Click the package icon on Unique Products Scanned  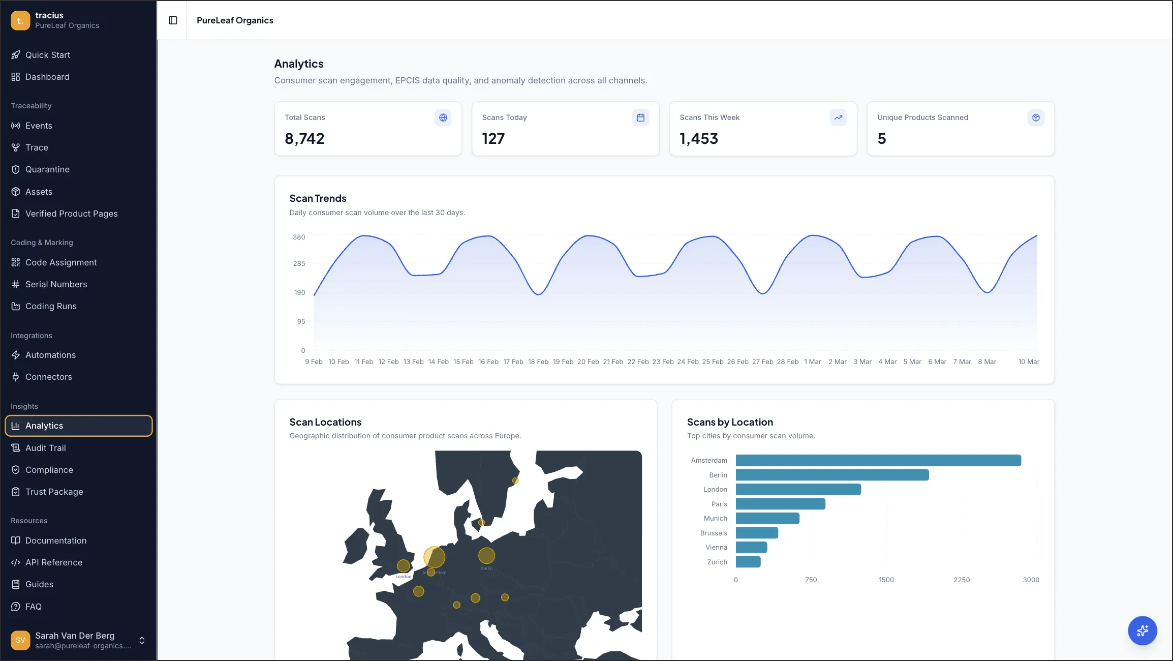click(1035, 117)
